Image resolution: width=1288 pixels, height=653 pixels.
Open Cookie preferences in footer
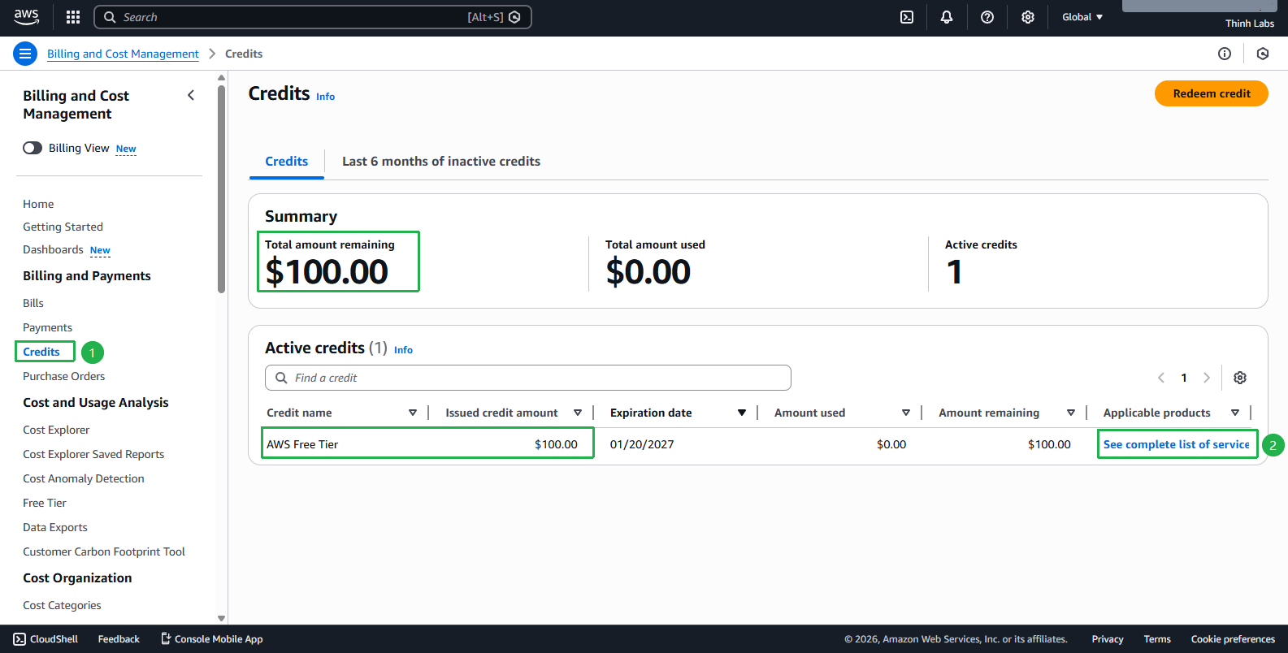1233,639
